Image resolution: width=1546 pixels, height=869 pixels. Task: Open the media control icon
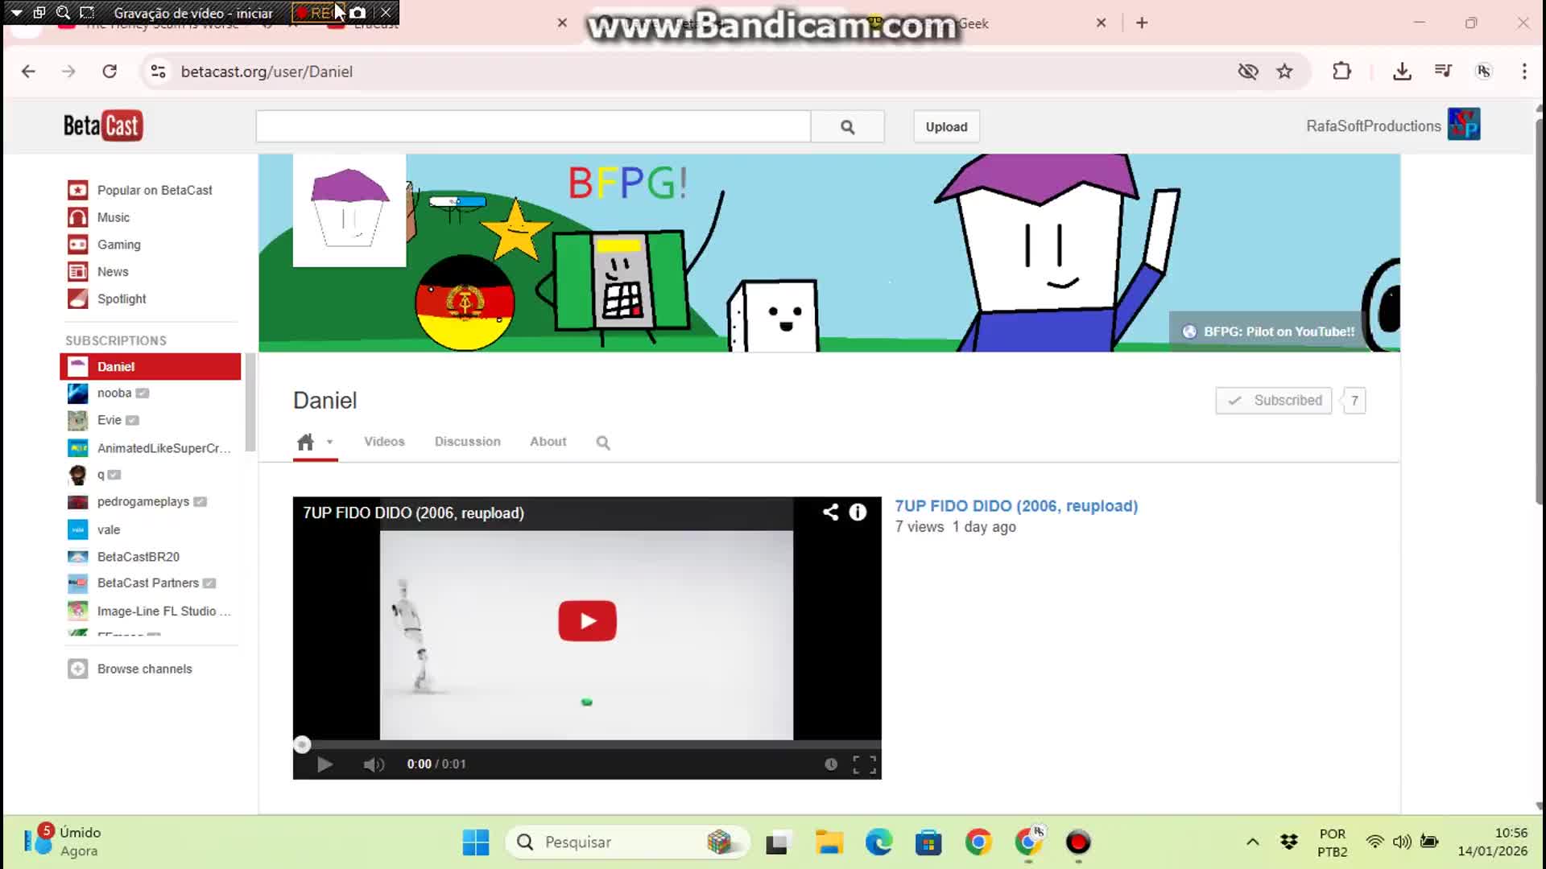point(1443,71)
